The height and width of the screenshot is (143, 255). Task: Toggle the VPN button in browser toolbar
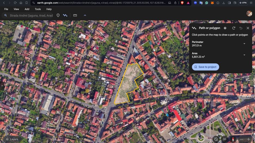[243, 3]
